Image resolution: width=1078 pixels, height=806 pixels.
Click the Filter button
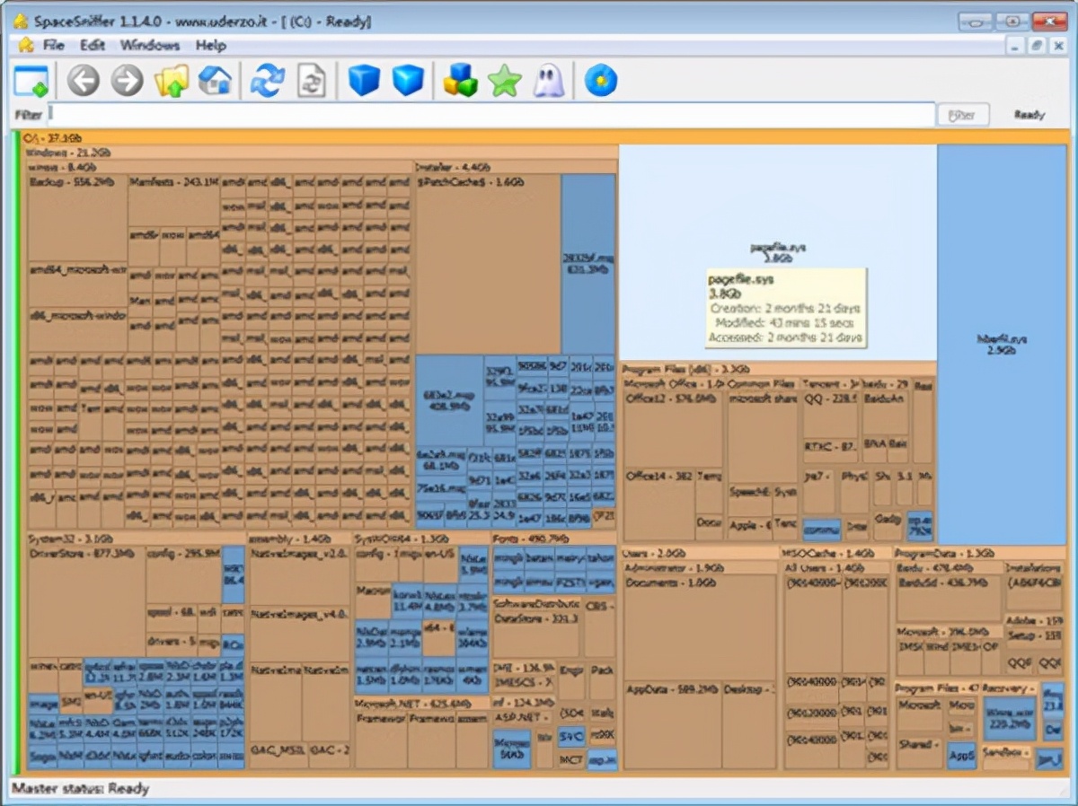[x=963, y=115]
